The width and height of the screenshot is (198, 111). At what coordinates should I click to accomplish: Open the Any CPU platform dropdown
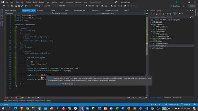[x=51, y=6]
